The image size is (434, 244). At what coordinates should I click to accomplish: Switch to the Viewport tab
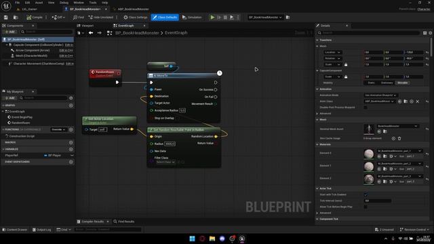pos(87,26)
